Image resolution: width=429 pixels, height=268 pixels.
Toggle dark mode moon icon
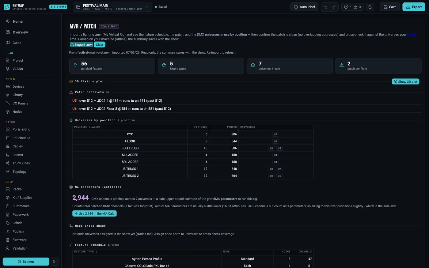point(370,7)
